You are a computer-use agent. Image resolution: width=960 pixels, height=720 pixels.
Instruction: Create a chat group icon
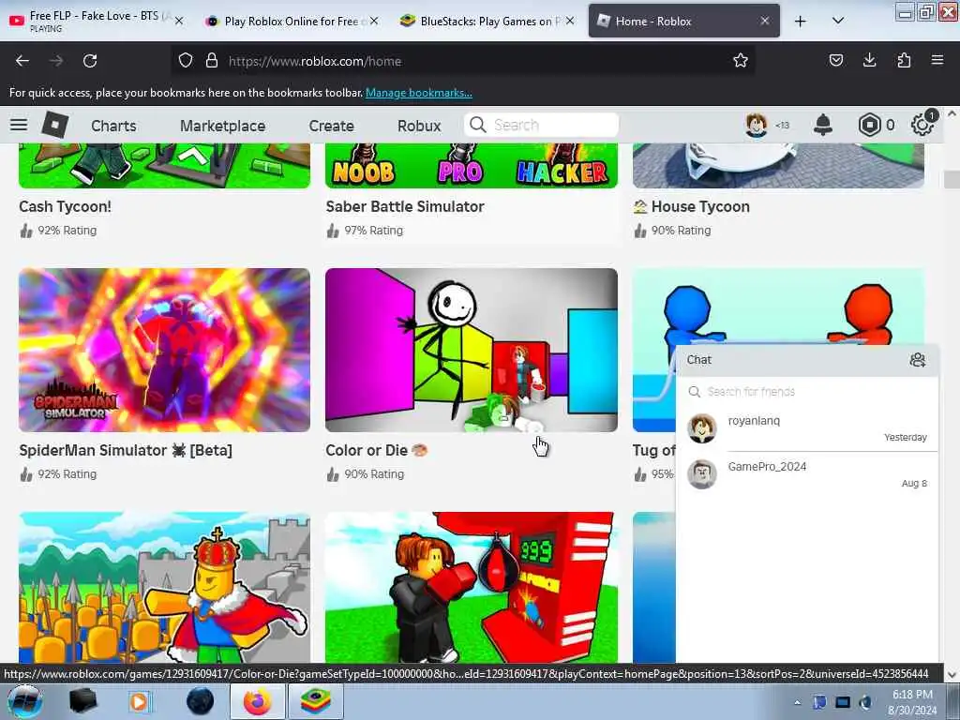(917, 360)
